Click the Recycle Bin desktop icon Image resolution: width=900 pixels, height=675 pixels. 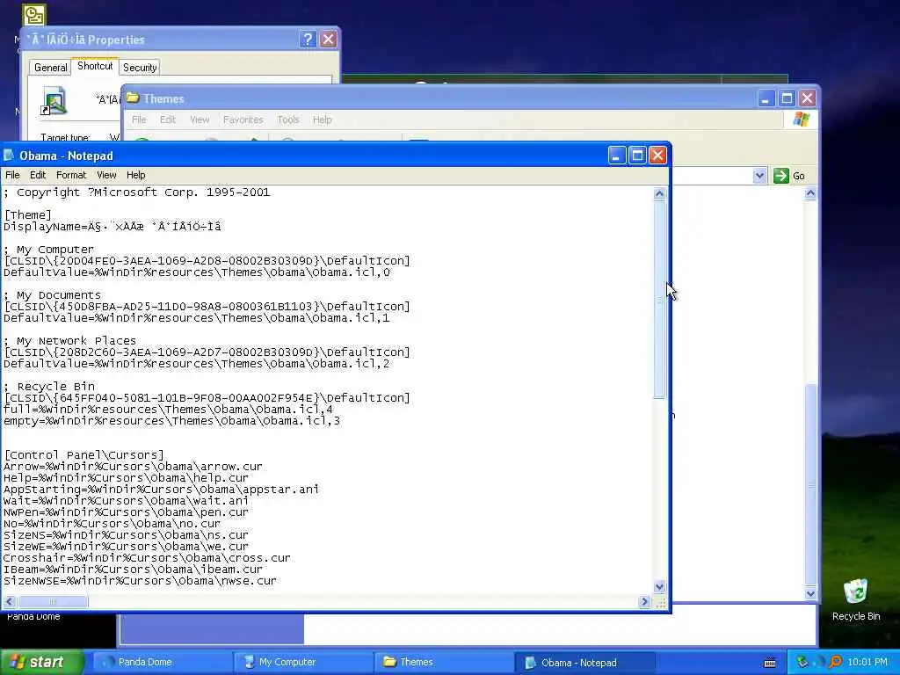click(x=855, y=592)
